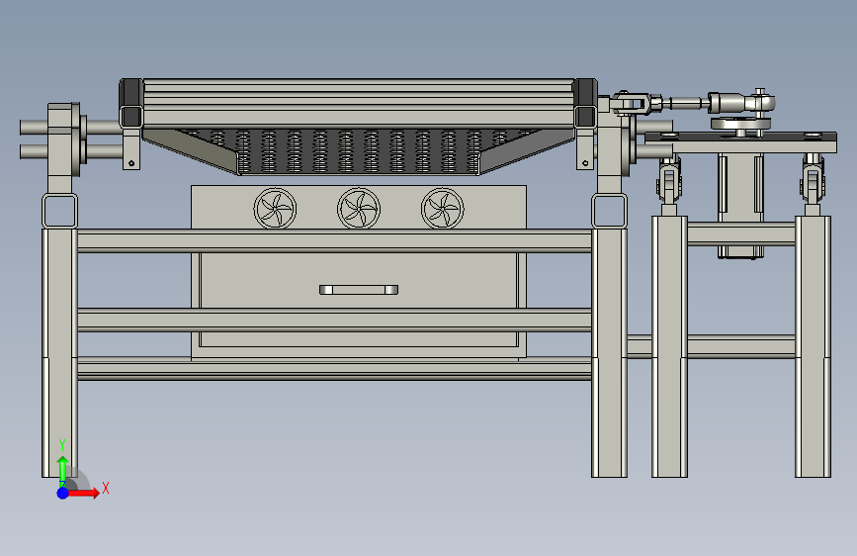Pick the small left hanging bracket under the top beam
Image resolution: width=857 pixels, height=556 pixels.
pos(131,149)
